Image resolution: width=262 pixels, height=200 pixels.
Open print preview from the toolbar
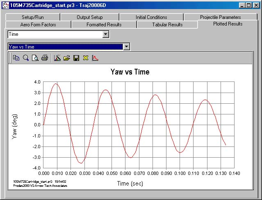click(35, 58)
